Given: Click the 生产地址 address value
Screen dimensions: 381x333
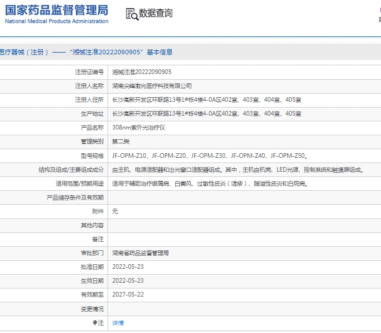Looking at the screenshot, I should click(206, 114).
